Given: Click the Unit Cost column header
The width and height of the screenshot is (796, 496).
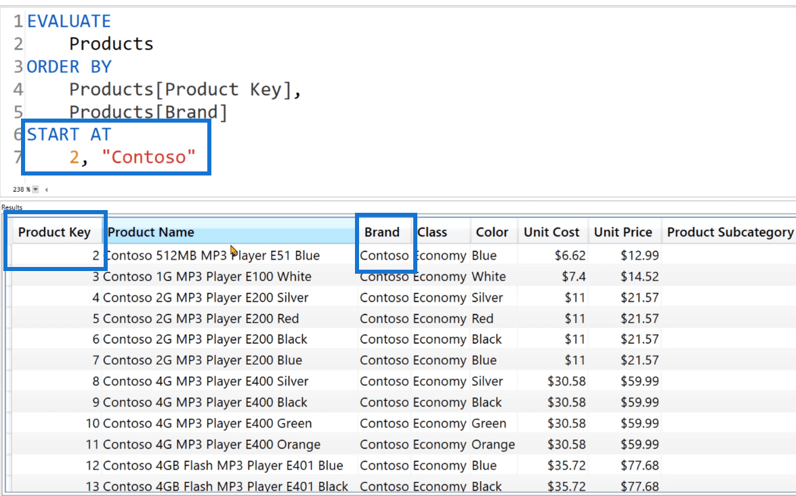Looking at the screenshot, I should pyautogui.click(x=552, y=232).
